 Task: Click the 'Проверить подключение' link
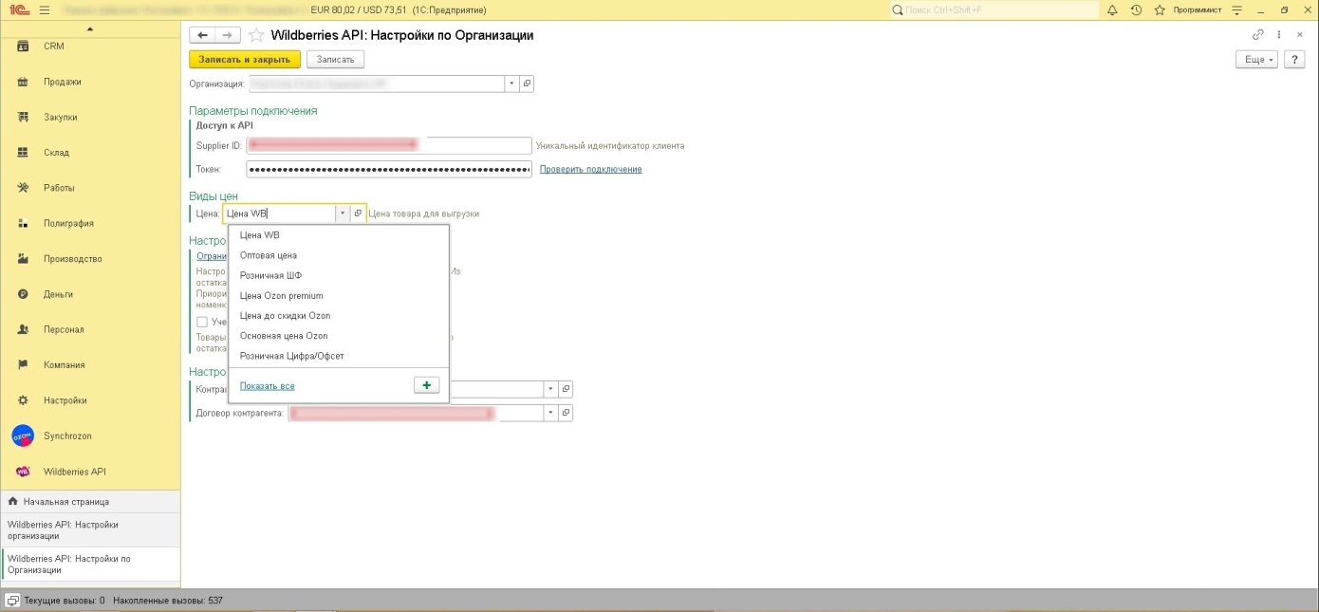tap(590, 169)
